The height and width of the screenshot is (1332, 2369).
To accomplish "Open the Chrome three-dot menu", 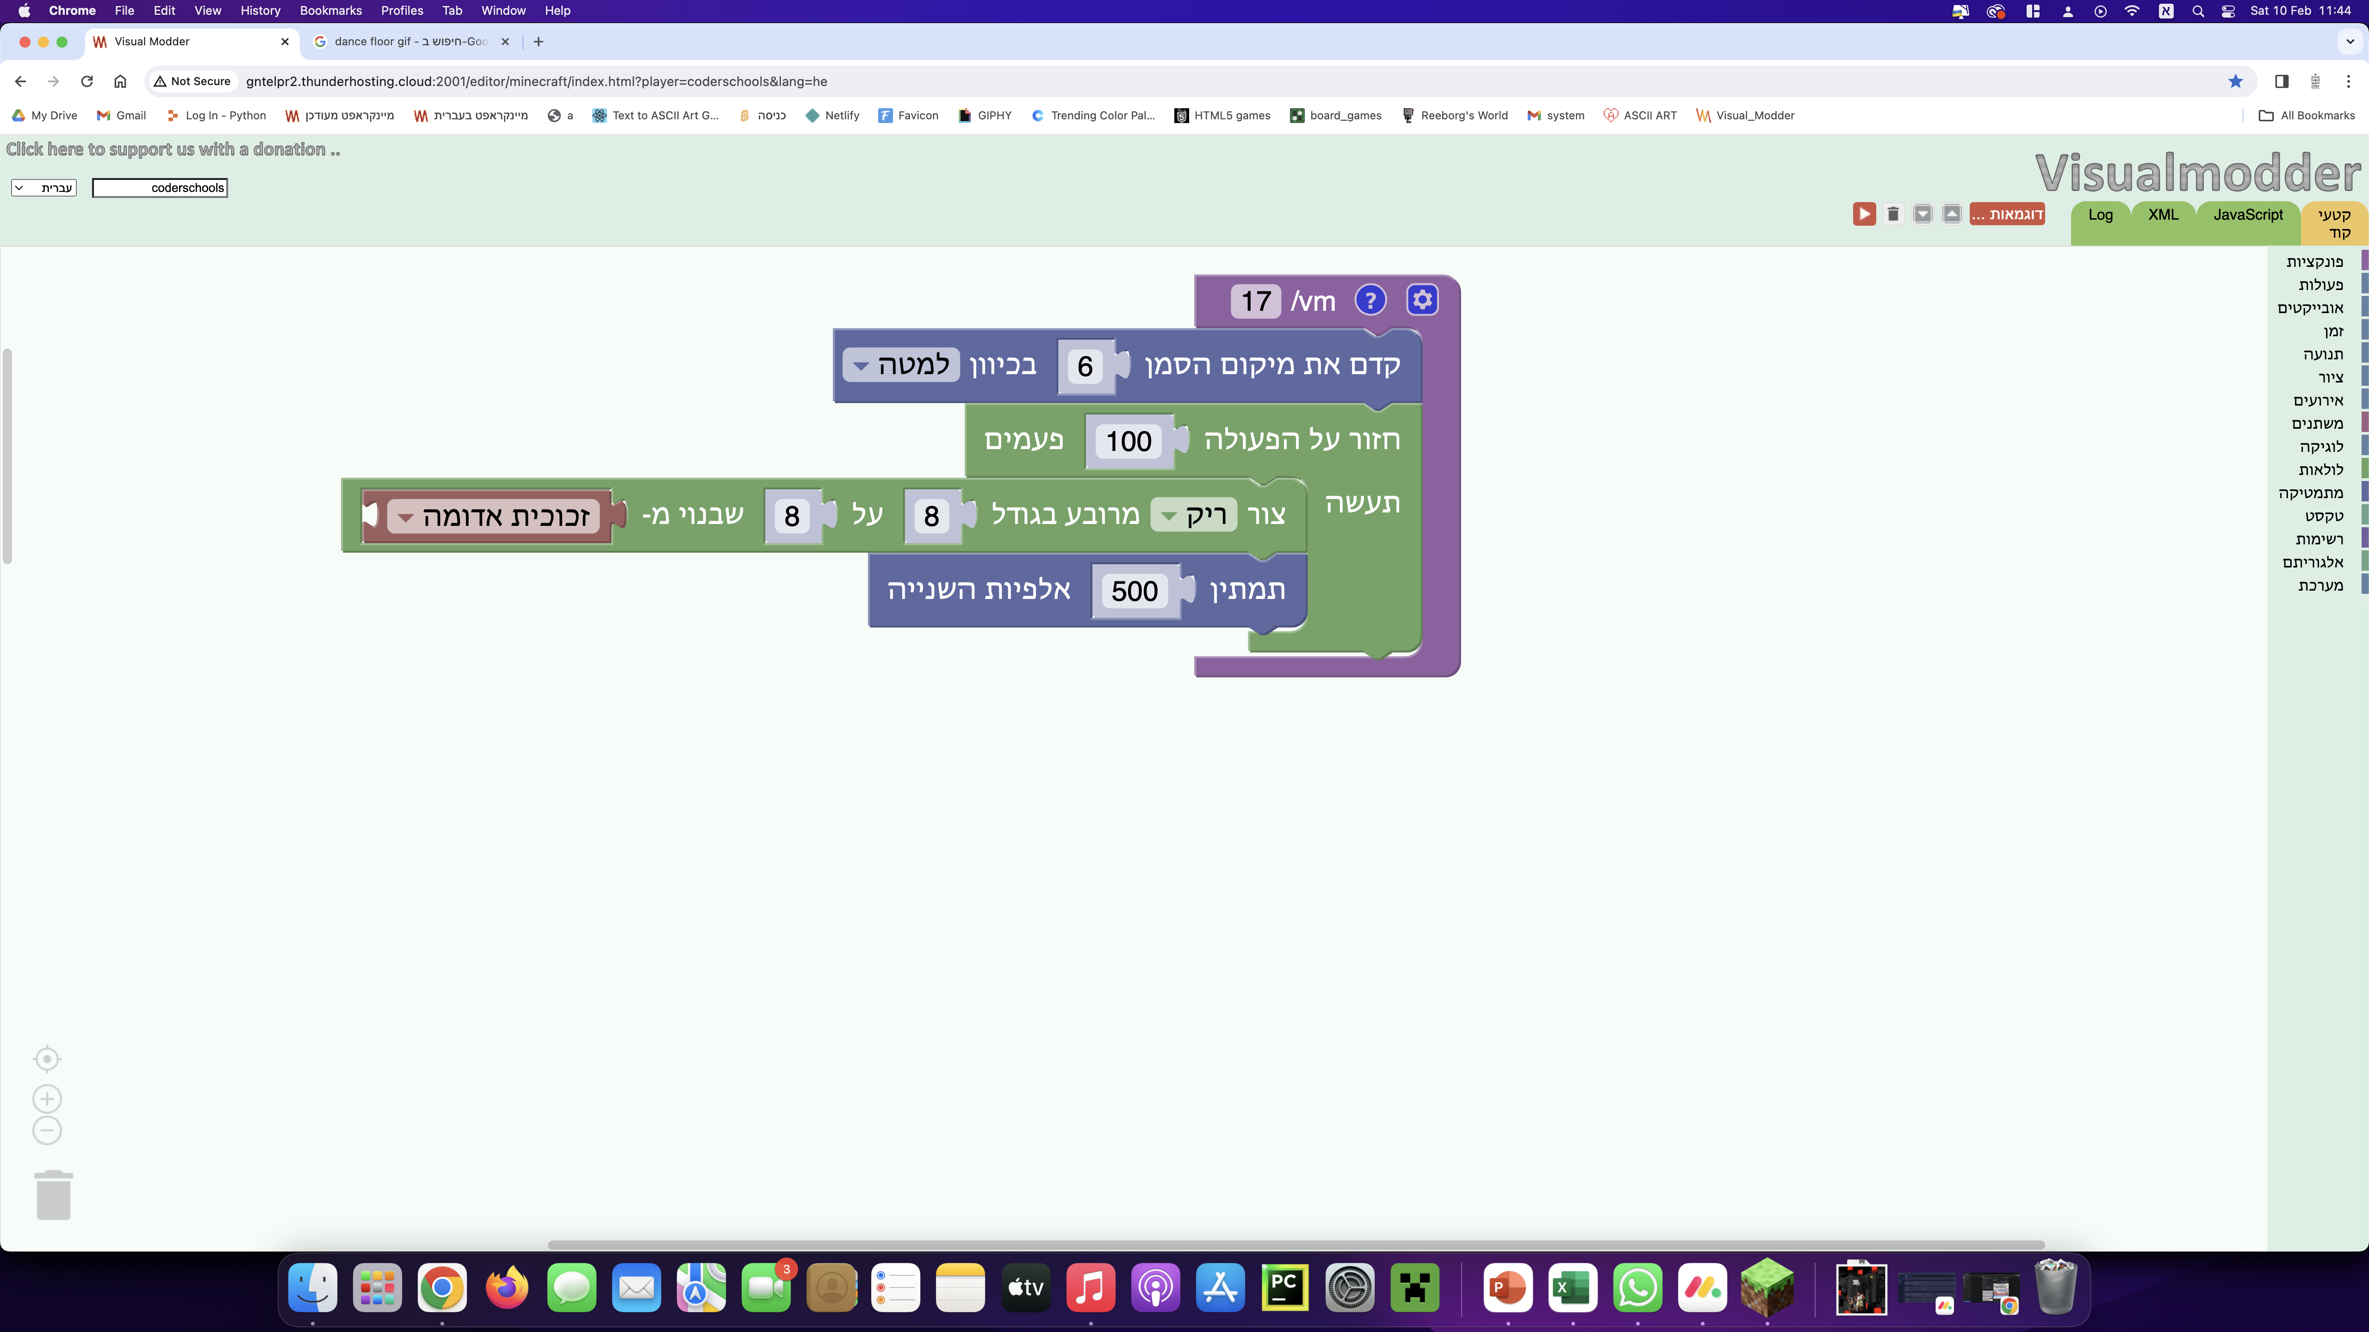I will [x=2349, y=81].
